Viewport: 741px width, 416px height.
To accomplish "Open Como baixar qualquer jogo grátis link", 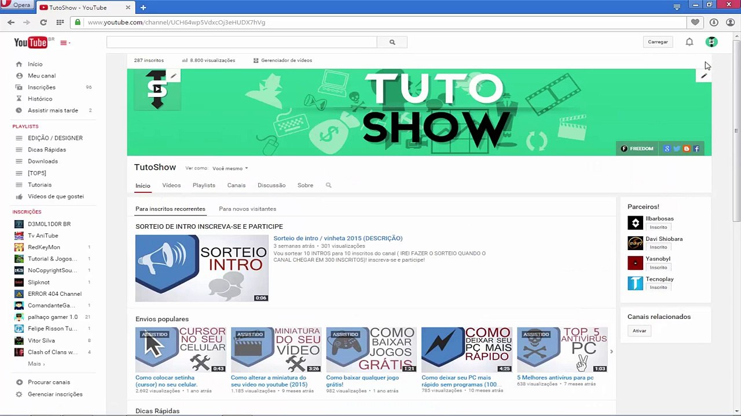I will pyautogui.click(x=362, y=381).
